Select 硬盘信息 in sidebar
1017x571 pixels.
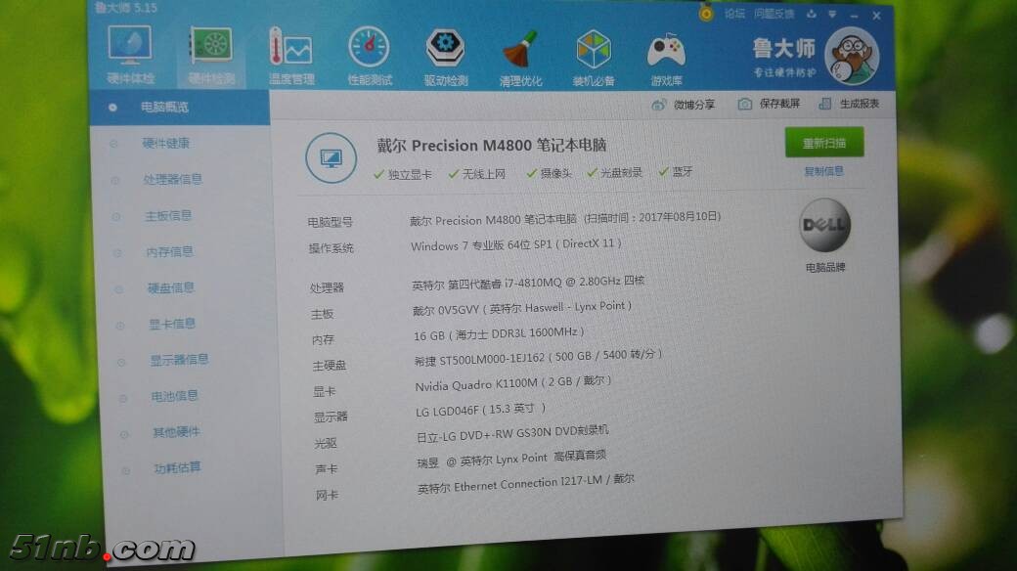click(x=170, y=287)
